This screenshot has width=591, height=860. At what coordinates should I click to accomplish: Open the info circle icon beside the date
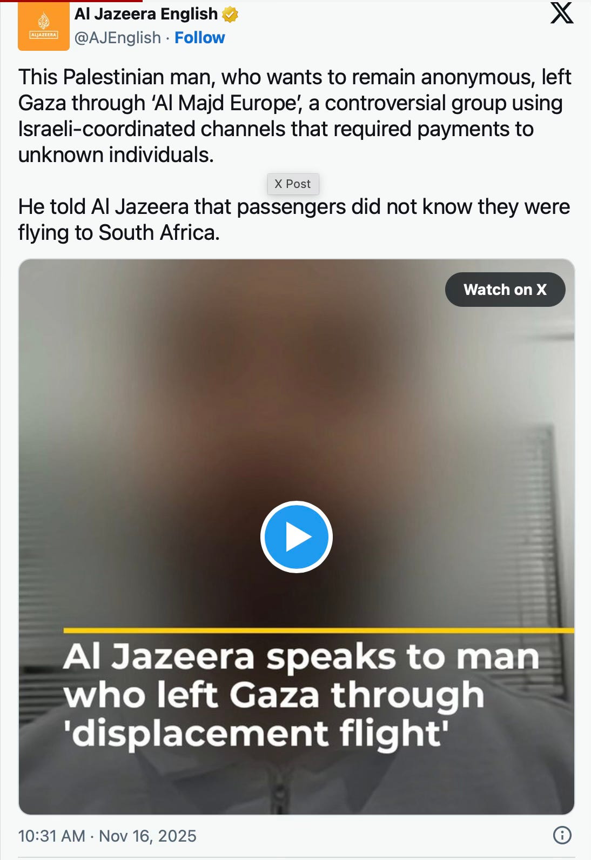click(x=562, y=835)
